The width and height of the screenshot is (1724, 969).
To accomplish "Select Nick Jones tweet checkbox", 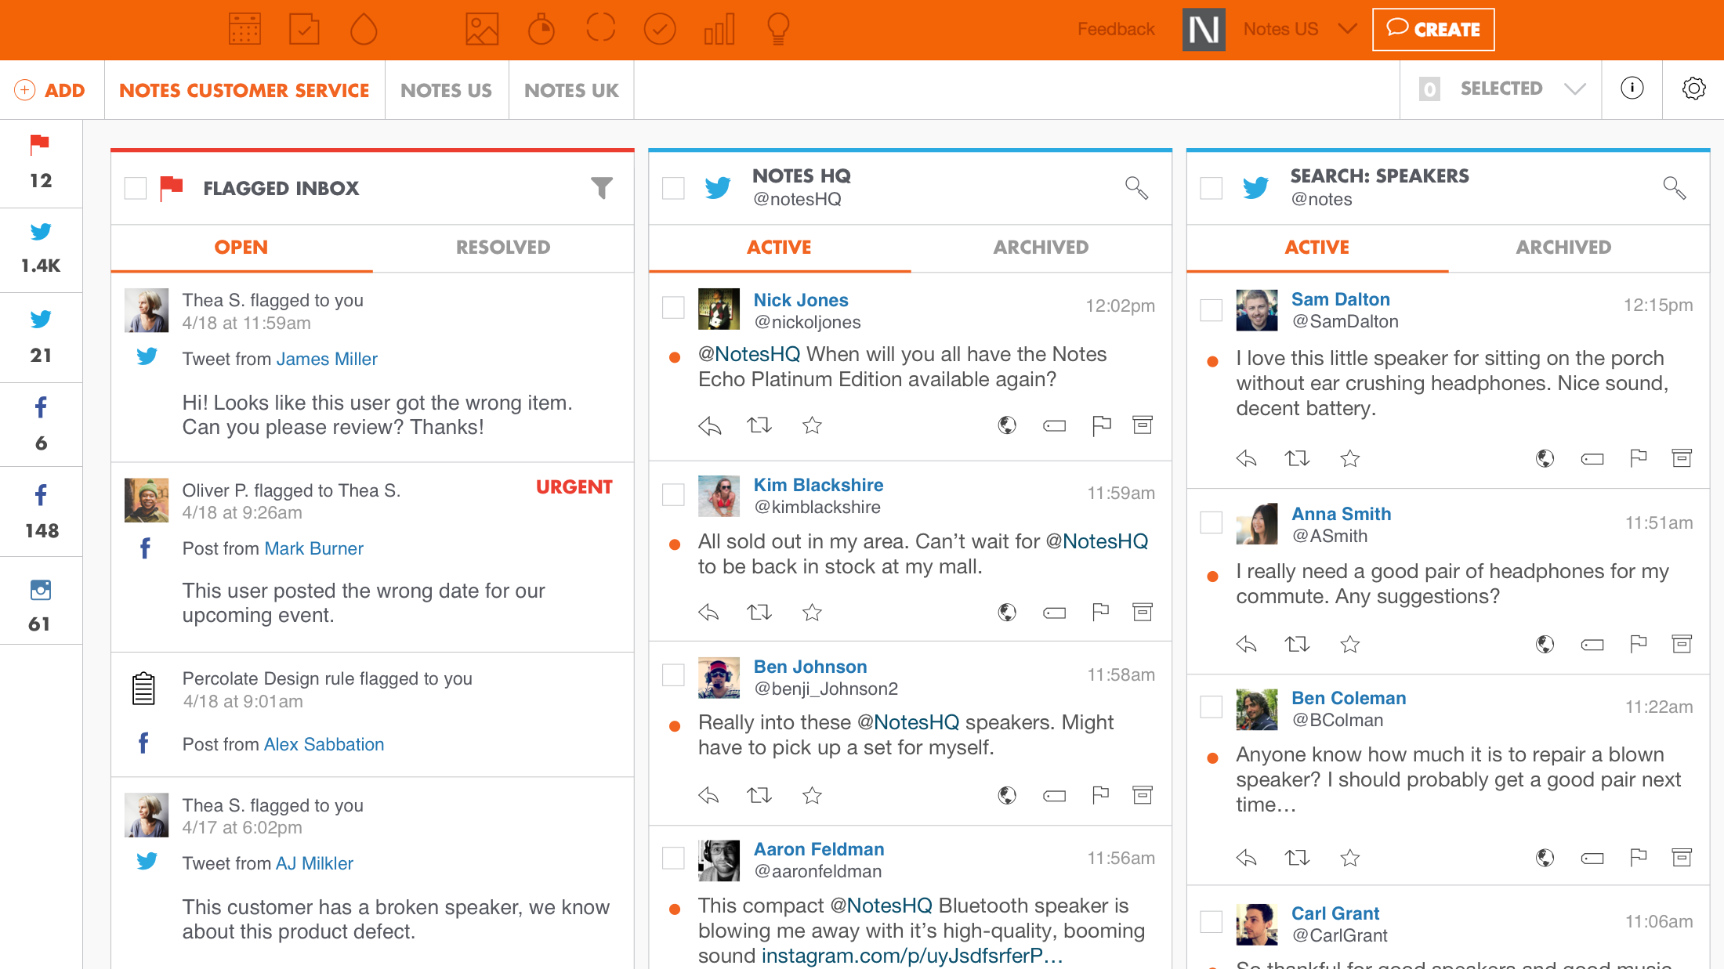I will tap(673, 306).
